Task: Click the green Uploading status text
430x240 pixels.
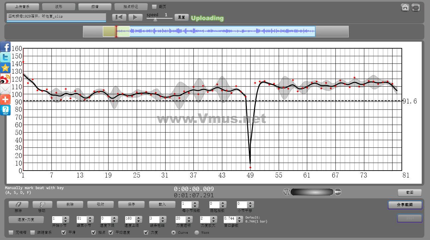Action: (x=207, y=18)
